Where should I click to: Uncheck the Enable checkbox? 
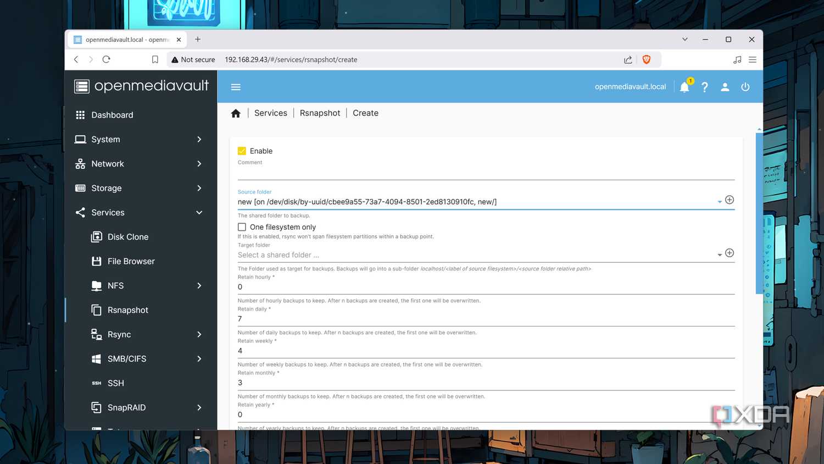tap(242, 151)
